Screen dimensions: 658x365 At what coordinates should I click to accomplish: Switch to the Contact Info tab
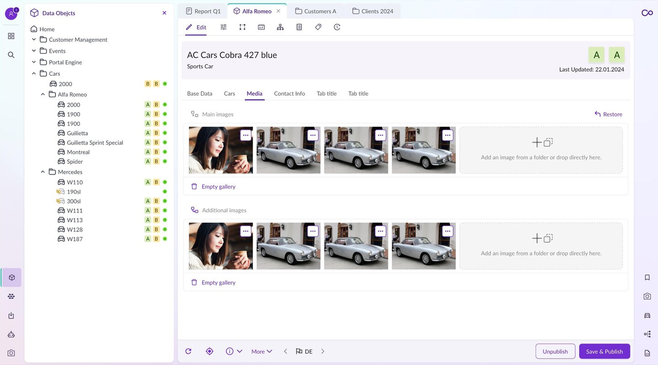tap(289, 94)
